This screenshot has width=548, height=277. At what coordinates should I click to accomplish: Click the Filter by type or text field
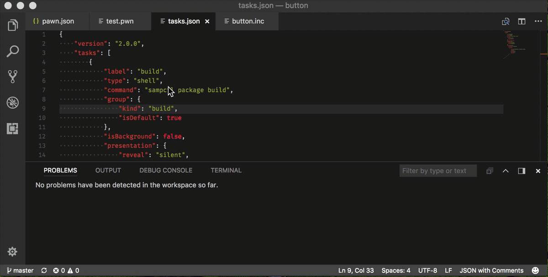click(x=438, y=171)
